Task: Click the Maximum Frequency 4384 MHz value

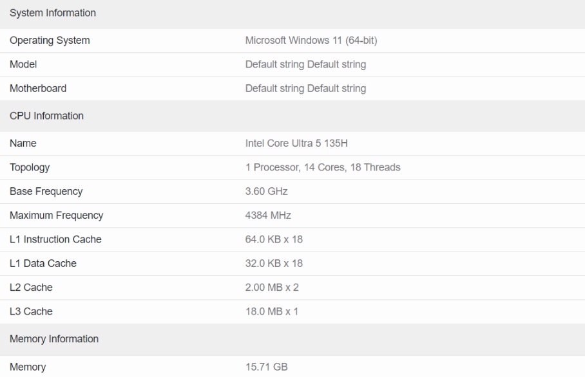Action: (x=268, y=216)
